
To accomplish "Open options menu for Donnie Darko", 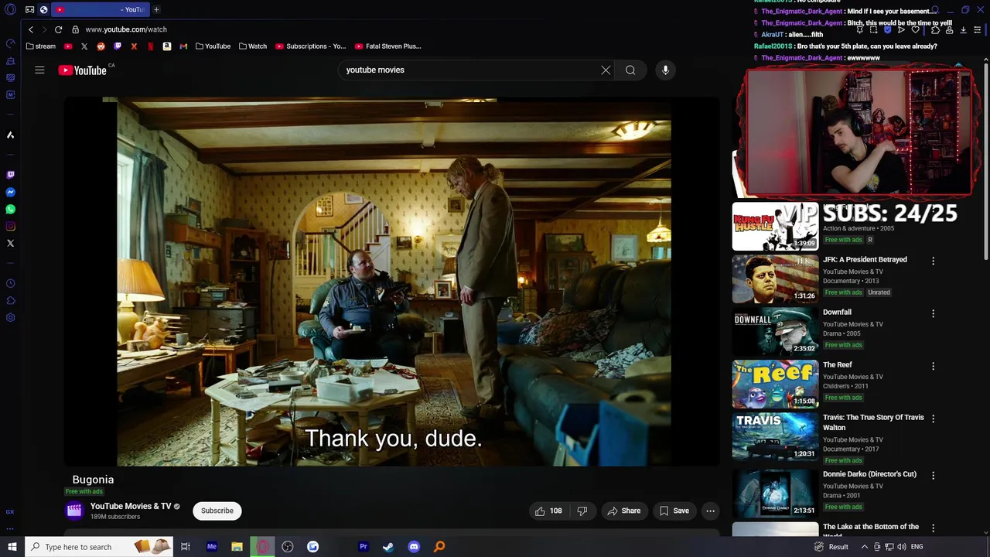I will tap(933, 476).
